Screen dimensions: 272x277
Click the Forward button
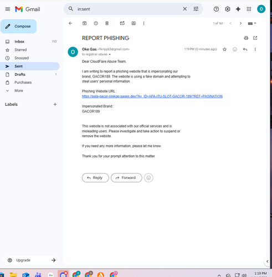tap(126, 178)
